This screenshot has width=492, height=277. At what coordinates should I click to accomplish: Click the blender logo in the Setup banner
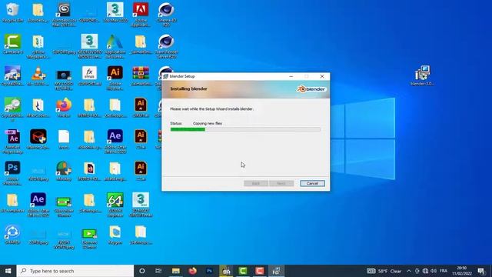pos(311,89)
